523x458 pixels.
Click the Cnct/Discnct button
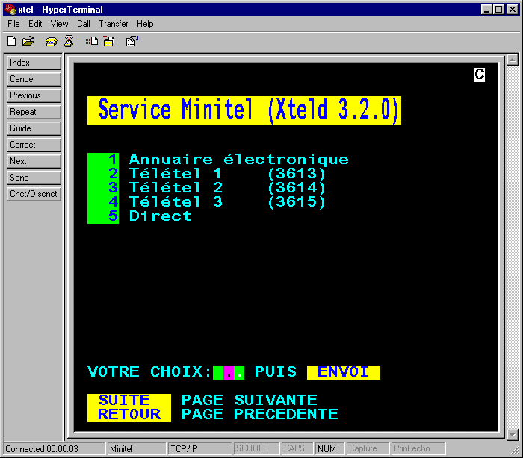pyautogui.click(x=34, y=193)
